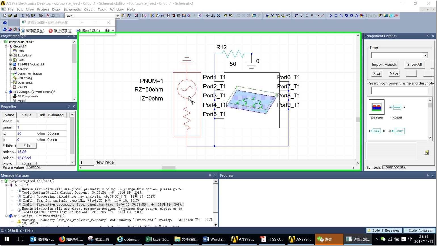Click the EditPort Edit button

[x=27, y=146]
